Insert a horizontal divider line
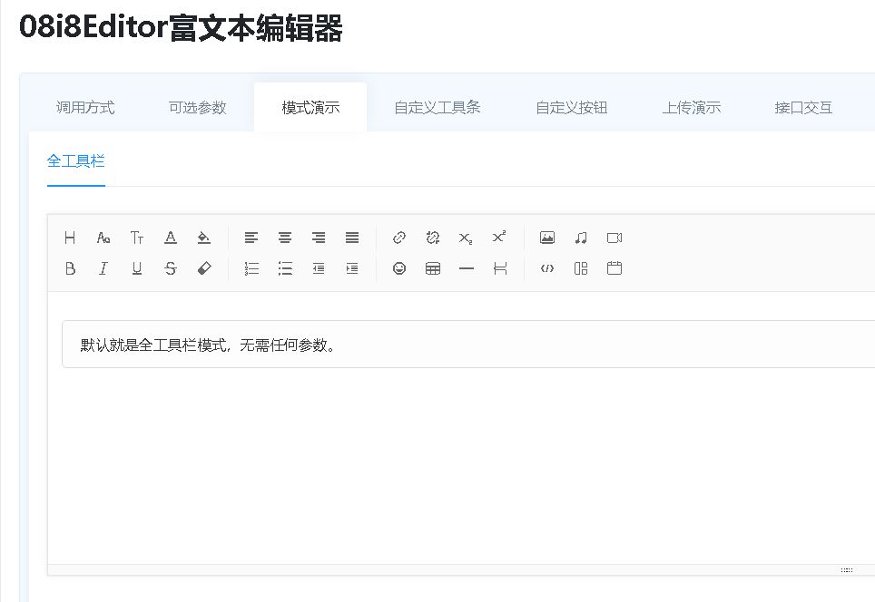875x602 pixels. click(466, 268)
